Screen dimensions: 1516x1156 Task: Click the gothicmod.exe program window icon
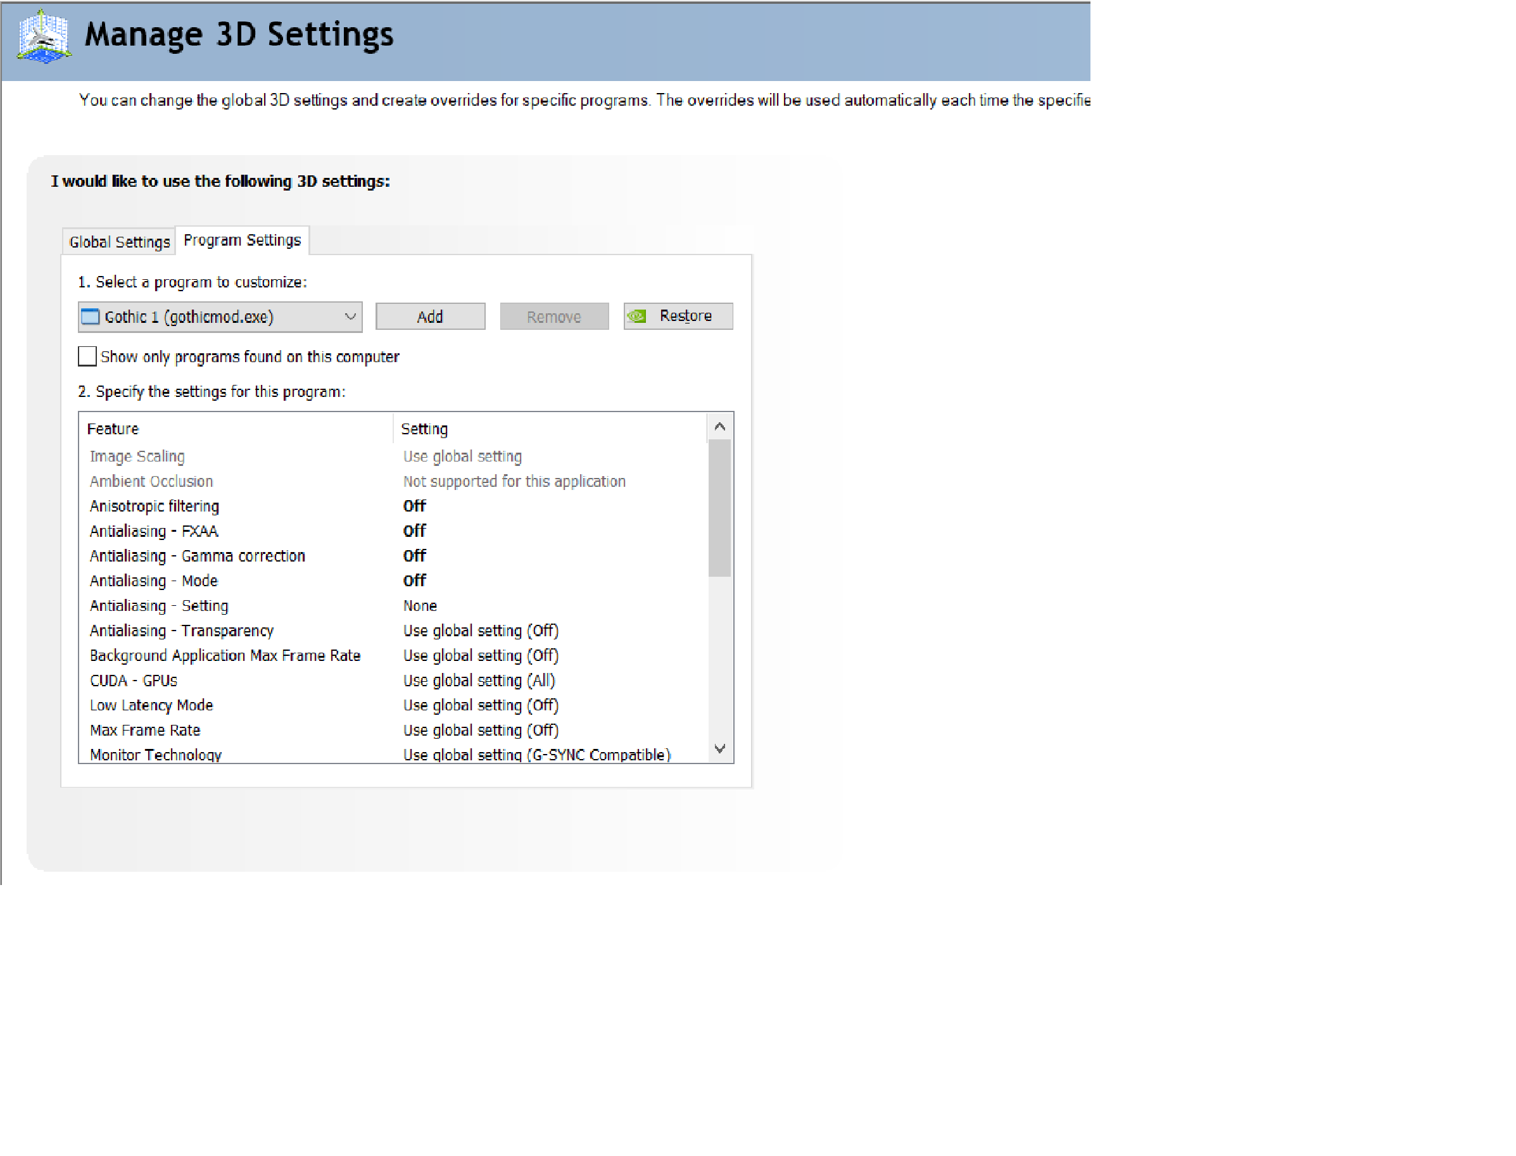tap(90, 317)
